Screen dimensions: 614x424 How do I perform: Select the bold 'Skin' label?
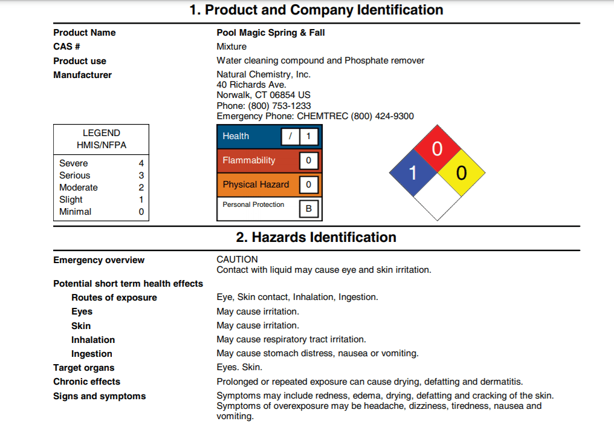(x=81, y=326)
